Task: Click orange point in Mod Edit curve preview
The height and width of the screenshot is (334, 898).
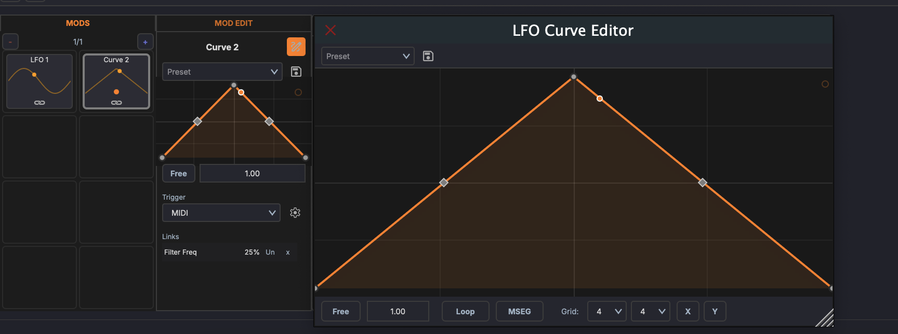Action: point(241,92)
